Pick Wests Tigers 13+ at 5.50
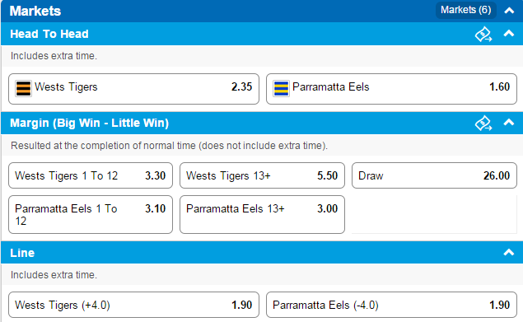 coord(262,175)
